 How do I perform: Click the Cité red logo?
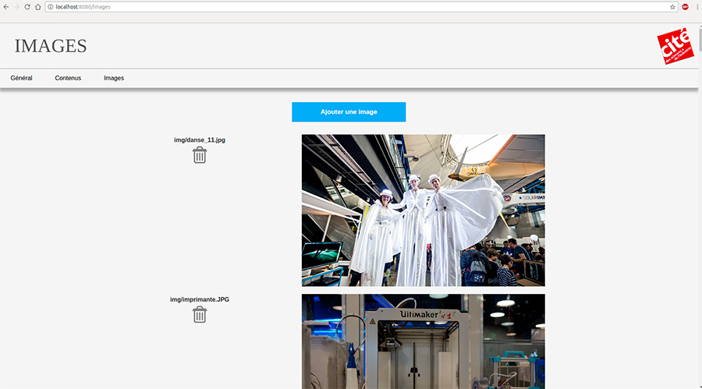[x=675, y=46]
